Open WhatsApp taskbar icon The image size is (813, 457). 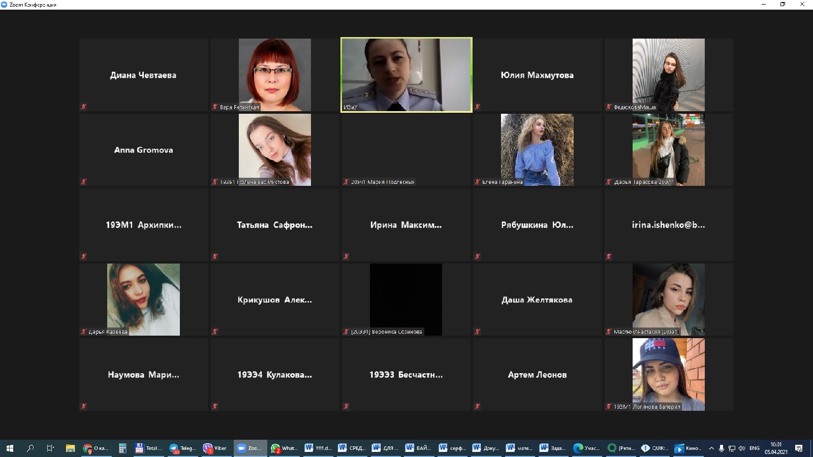point(283,448)
